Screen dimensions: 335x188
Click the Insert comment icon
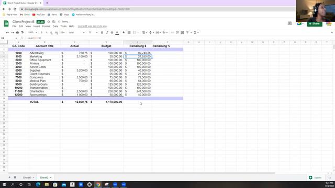177,32
